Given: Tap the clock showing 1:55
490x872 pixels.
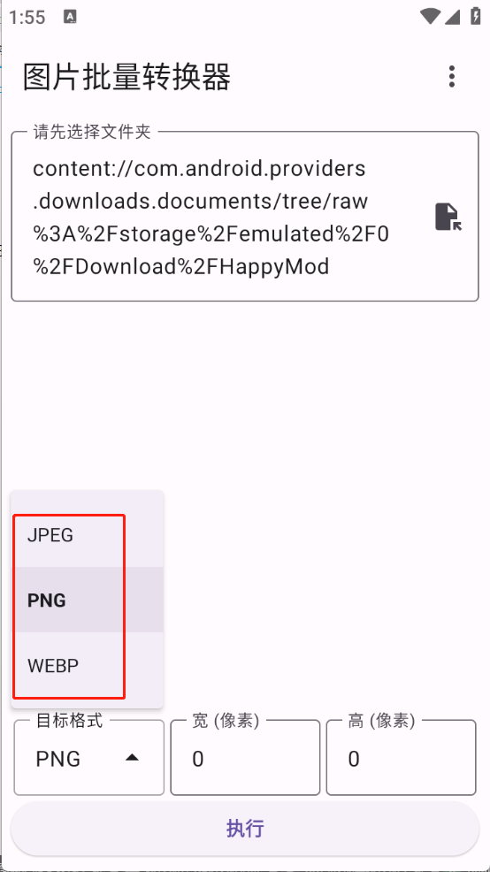Looking at the screenshot, I should click(x=27, y=17).
